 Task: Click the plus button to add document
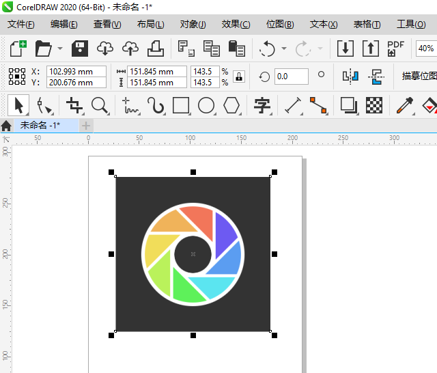point(86,126)
